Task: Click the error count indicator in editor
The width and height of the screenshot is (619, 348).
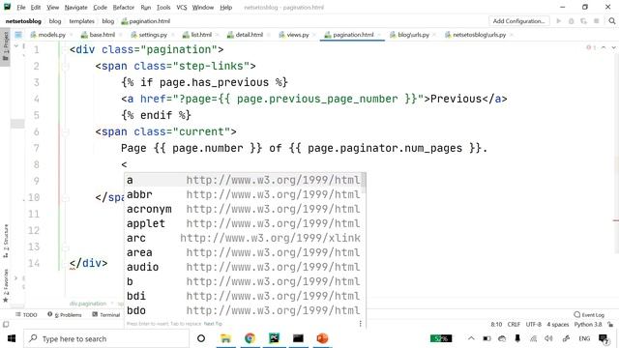Action: pyautogui.click(x=591, y=47)
